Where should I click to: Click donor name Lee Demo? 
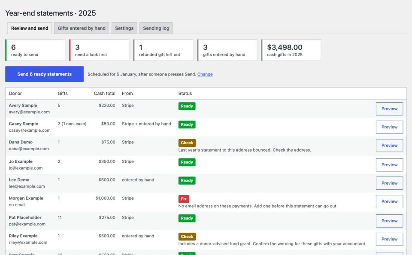click(x=19, y=180)
